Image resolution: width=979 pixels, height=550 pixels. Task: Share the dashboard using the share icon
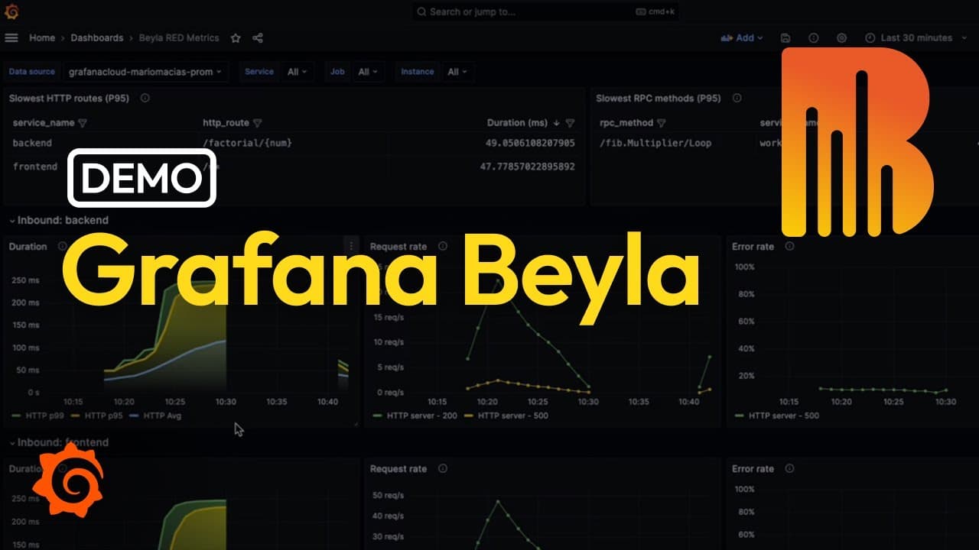[258, 38]
